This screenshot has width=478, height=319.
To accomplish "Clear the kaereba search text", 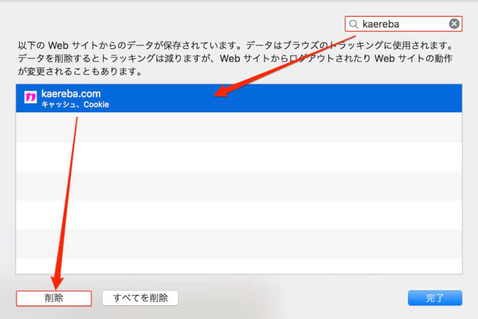I will pos(454,24).
